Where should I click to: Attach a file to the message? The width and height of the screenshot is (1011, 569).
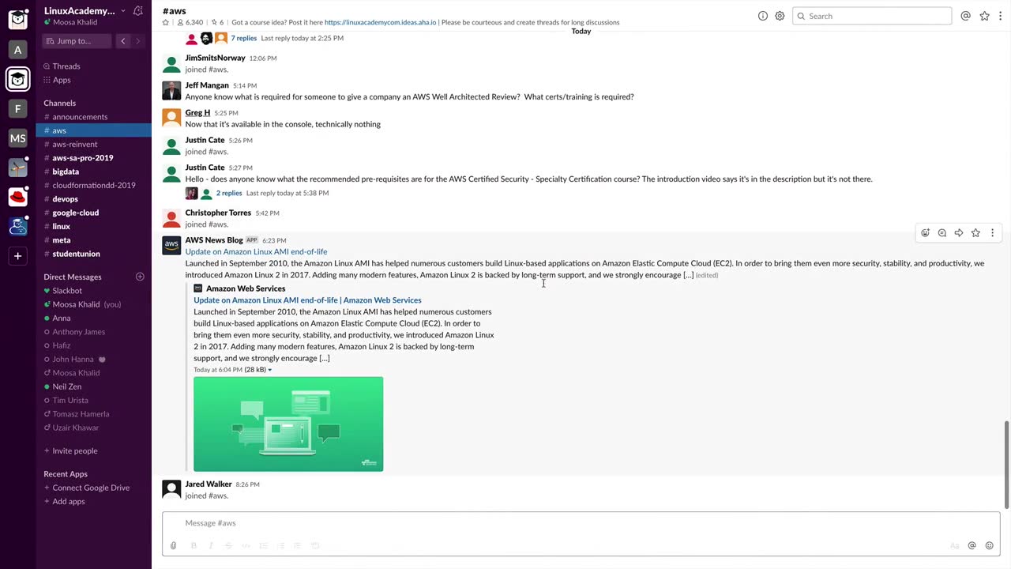pyautogui.click(x=174, y=545)
